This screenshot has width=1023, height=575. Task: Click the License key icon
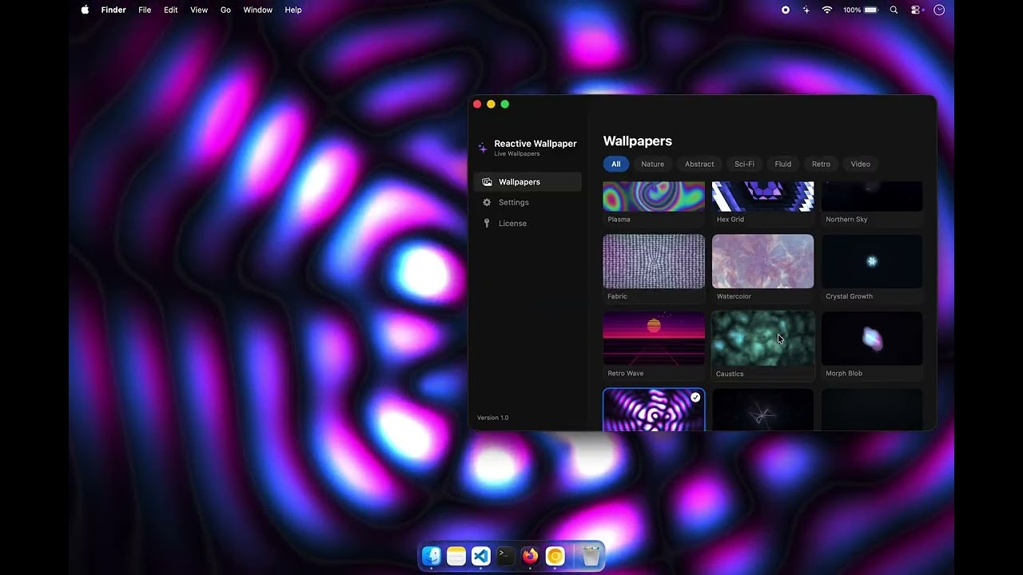tap(488, 223)
